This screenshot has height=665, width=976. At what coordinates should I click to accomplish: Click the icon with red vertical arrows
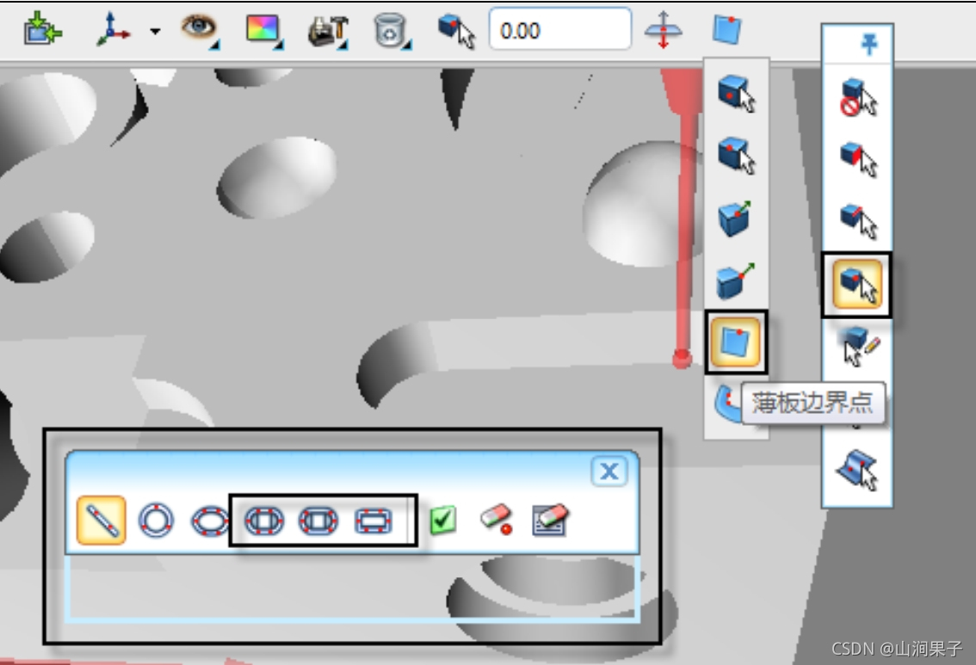tap(663, 29)
